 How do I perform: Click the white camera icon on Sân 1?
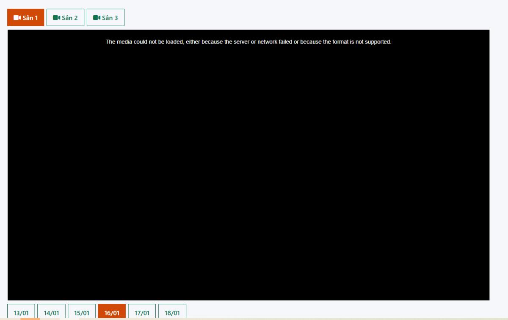click(x=17, y=18)
